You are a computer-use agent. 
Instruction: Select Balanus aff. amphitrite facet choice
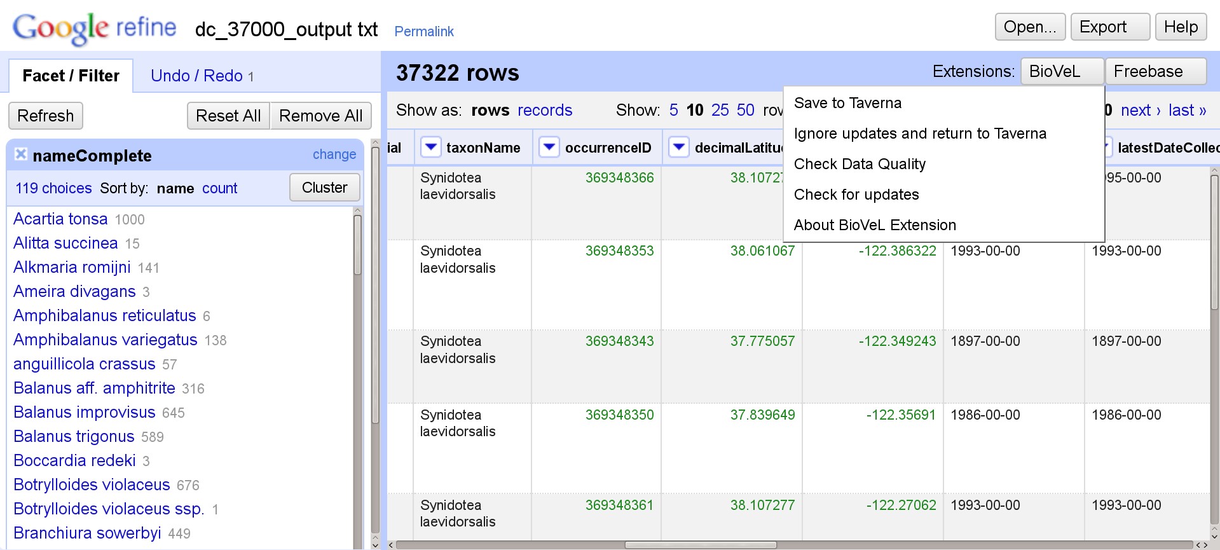(94, 388)
